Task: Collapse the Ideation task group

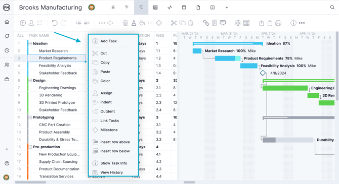Action: coord(30,43)
